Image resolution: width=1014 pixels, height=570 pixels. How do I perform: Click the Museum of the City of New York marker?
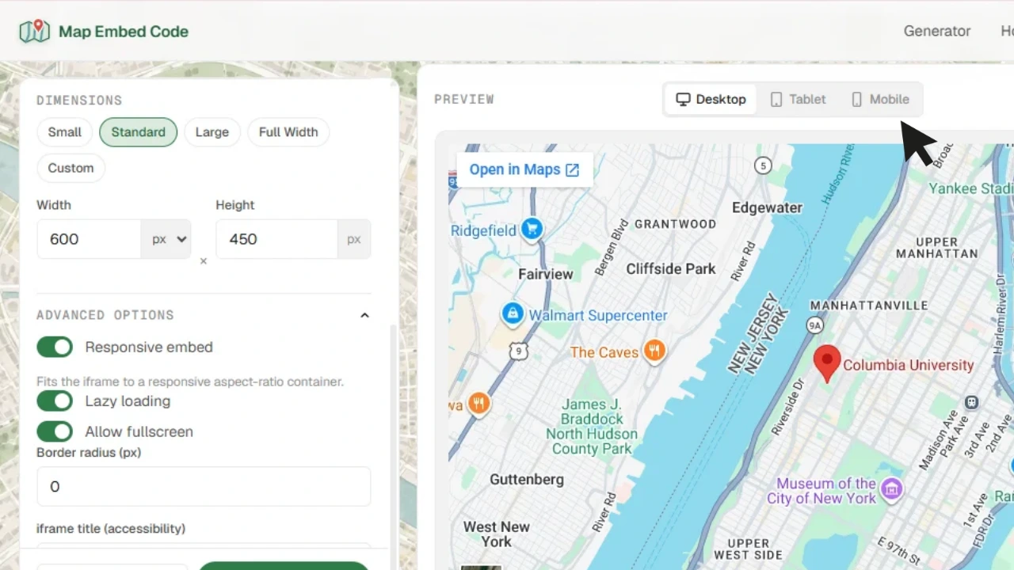tap(892, 489)
